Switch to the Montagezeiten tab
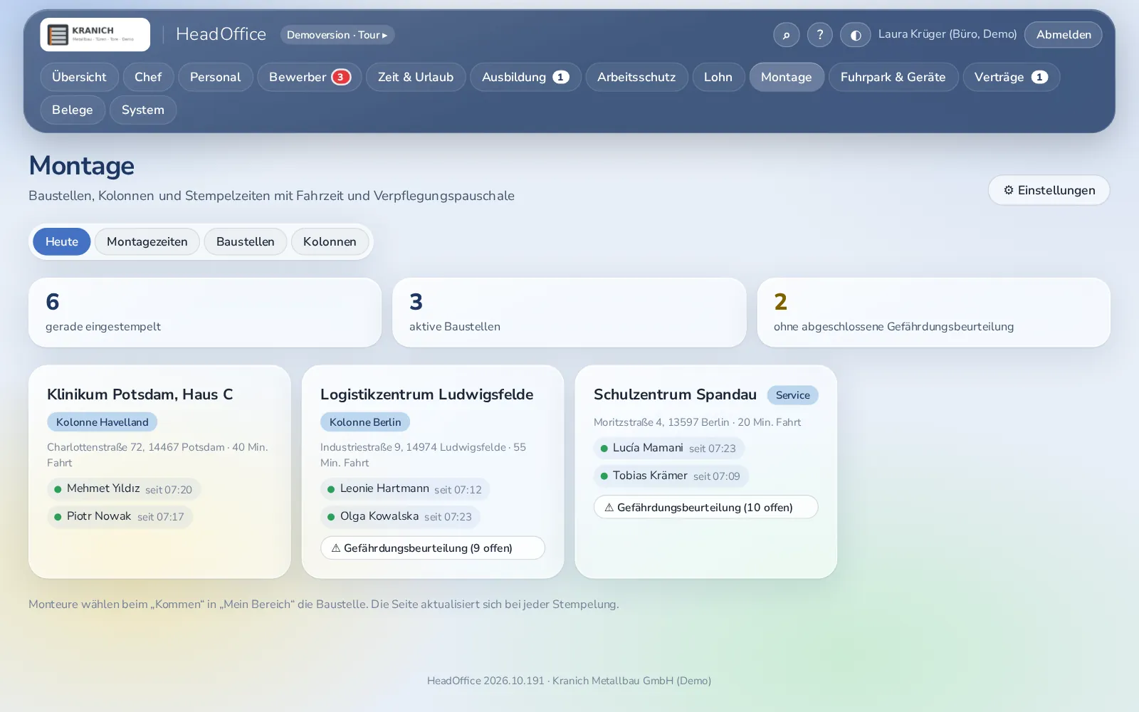 pos(147,241)
